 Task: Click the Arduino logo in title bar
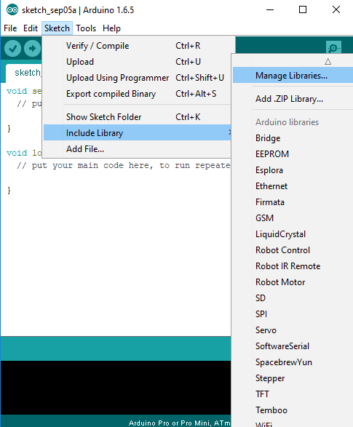pyautogui.click(x=12, y=10)
